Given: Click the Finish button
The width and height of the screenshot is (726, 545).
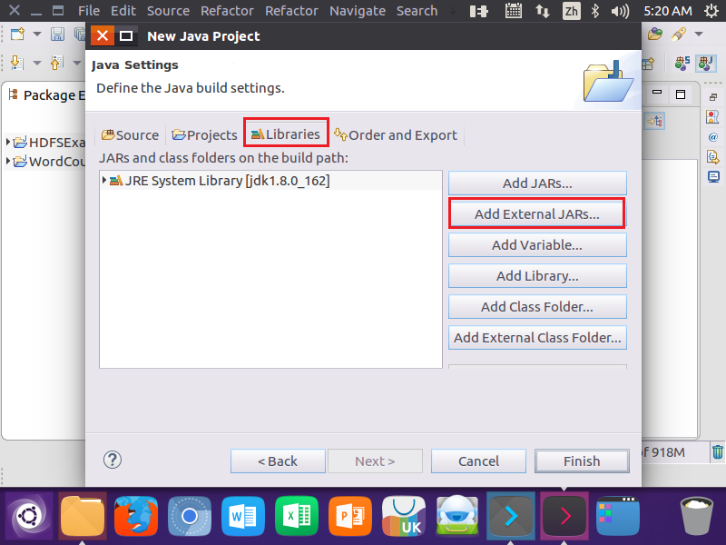Looking at the screenshot, I should click(582, 461).
